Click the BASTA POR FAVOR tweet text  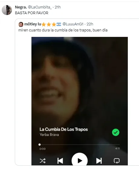coord(31,13)
